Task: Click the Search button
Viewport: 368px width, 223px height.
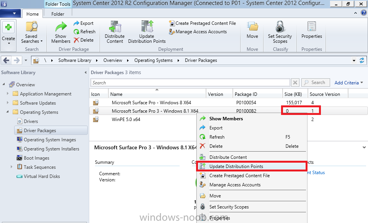Action: (x=316, y=82)
